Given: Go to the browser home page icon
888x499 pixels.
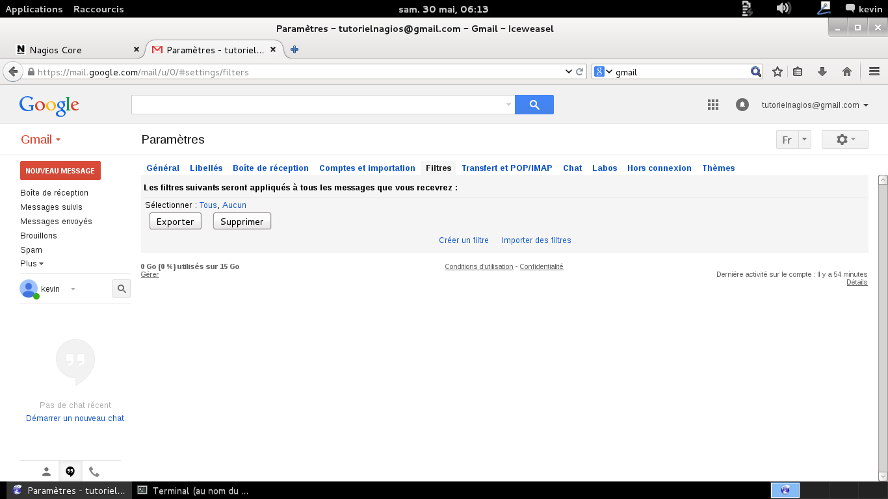Looking at the screenshot, I should [x=847, y=71].
